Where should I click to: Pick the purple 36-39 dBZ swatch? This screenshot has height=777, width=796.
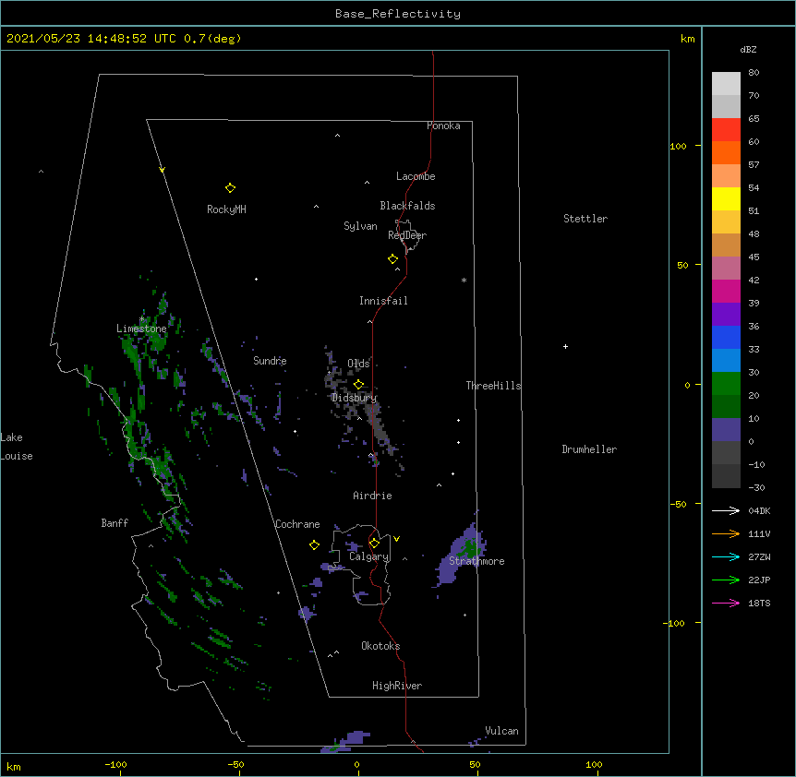726,315
